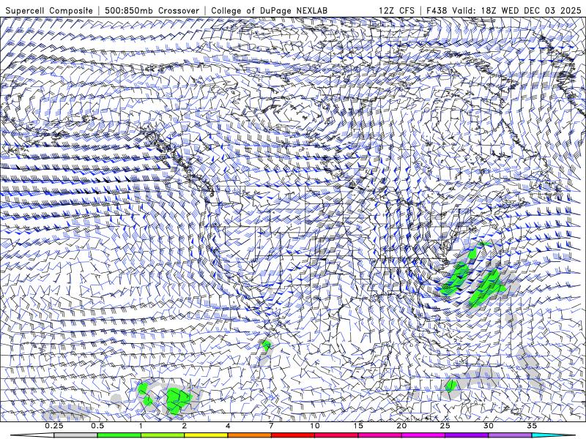Click the 'F438' forecast hour label
586x439 pixels.
[x=437, y=10]
